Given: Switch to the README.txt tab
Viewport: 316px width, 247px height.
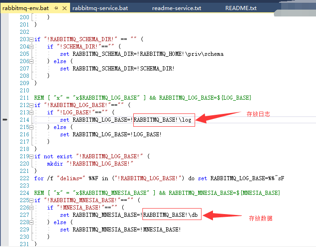Looking at the screenshot, I should pyautogui.click(x=241, y=8).
